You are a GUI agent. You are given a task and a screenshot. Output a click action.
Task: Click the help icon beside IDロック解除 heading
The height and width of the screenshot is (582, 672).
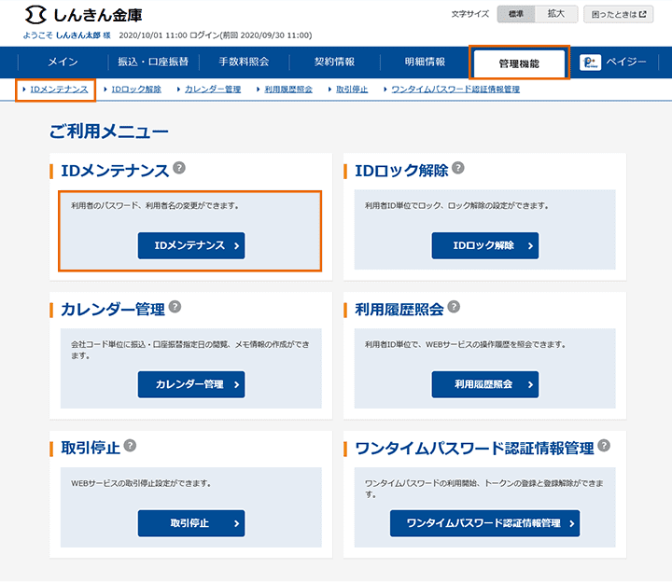(x=457, y=169)
